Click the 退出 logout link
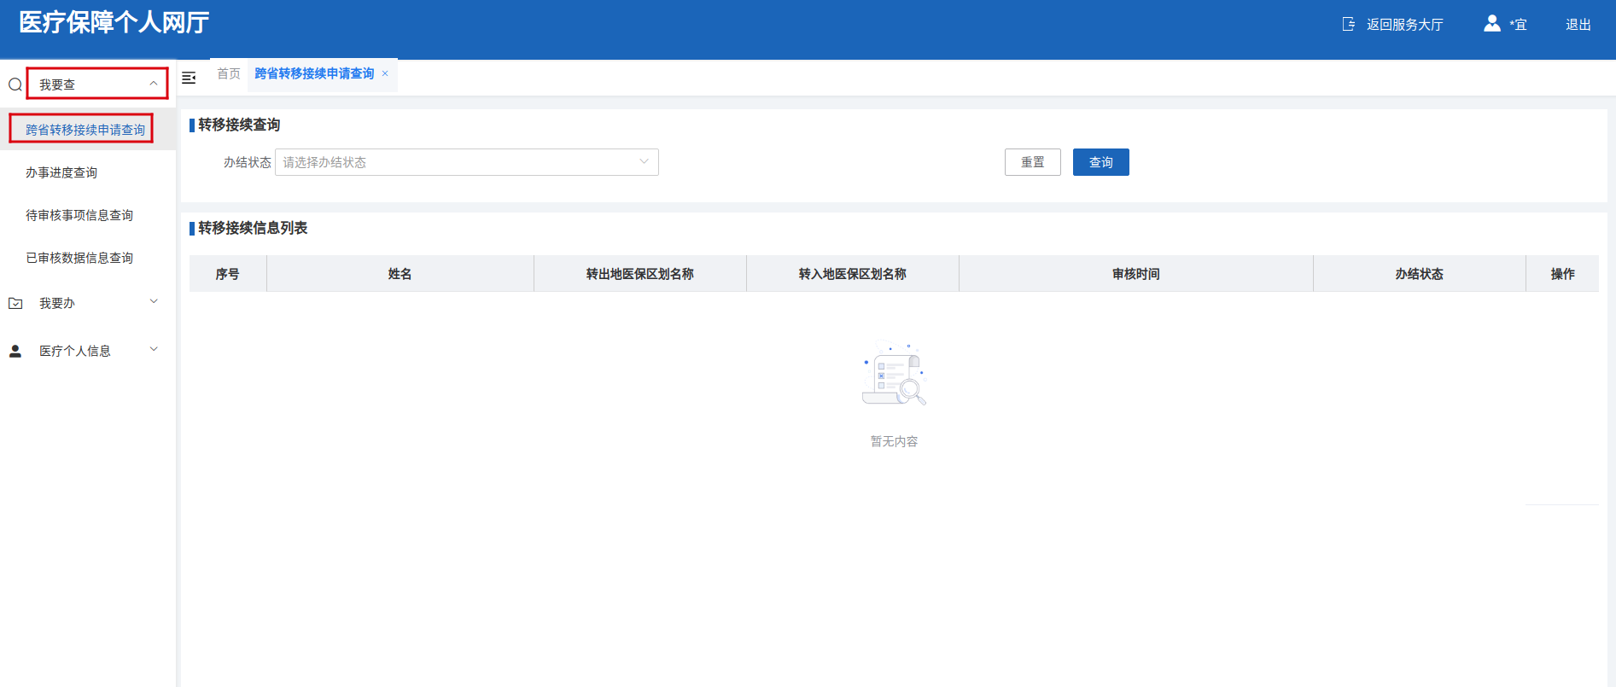 click(1578, 25)
